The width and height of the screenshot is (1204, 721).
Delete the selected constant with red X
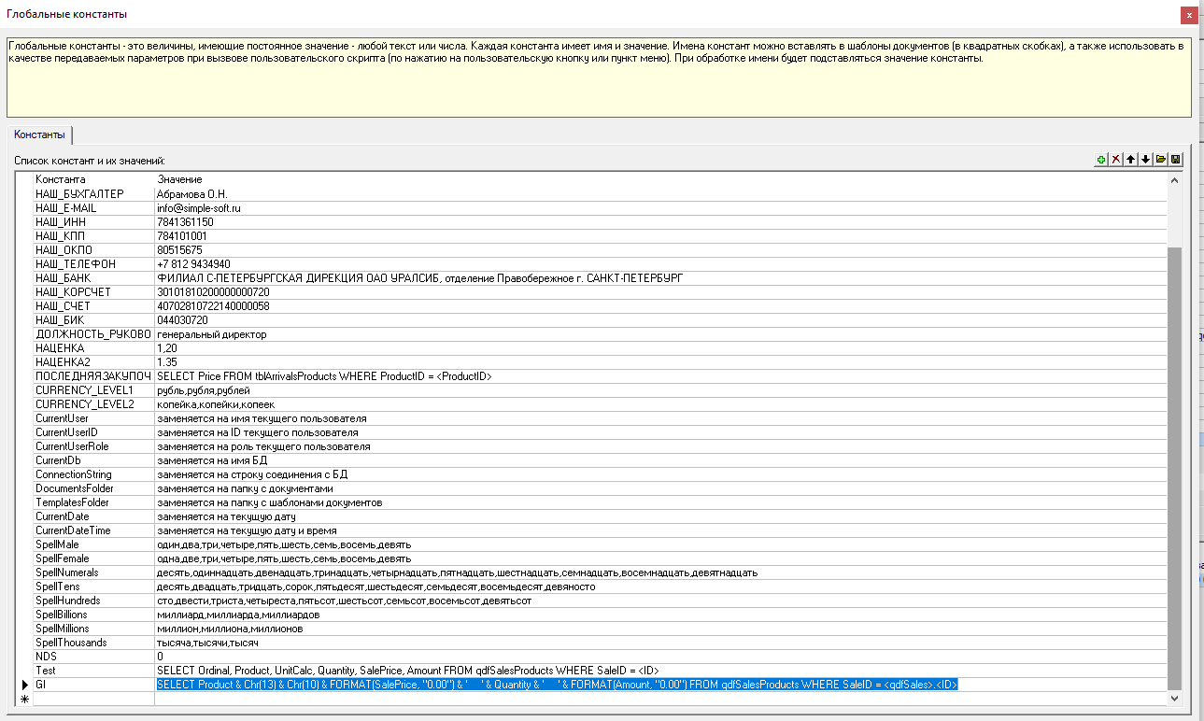pos(1116,160)
